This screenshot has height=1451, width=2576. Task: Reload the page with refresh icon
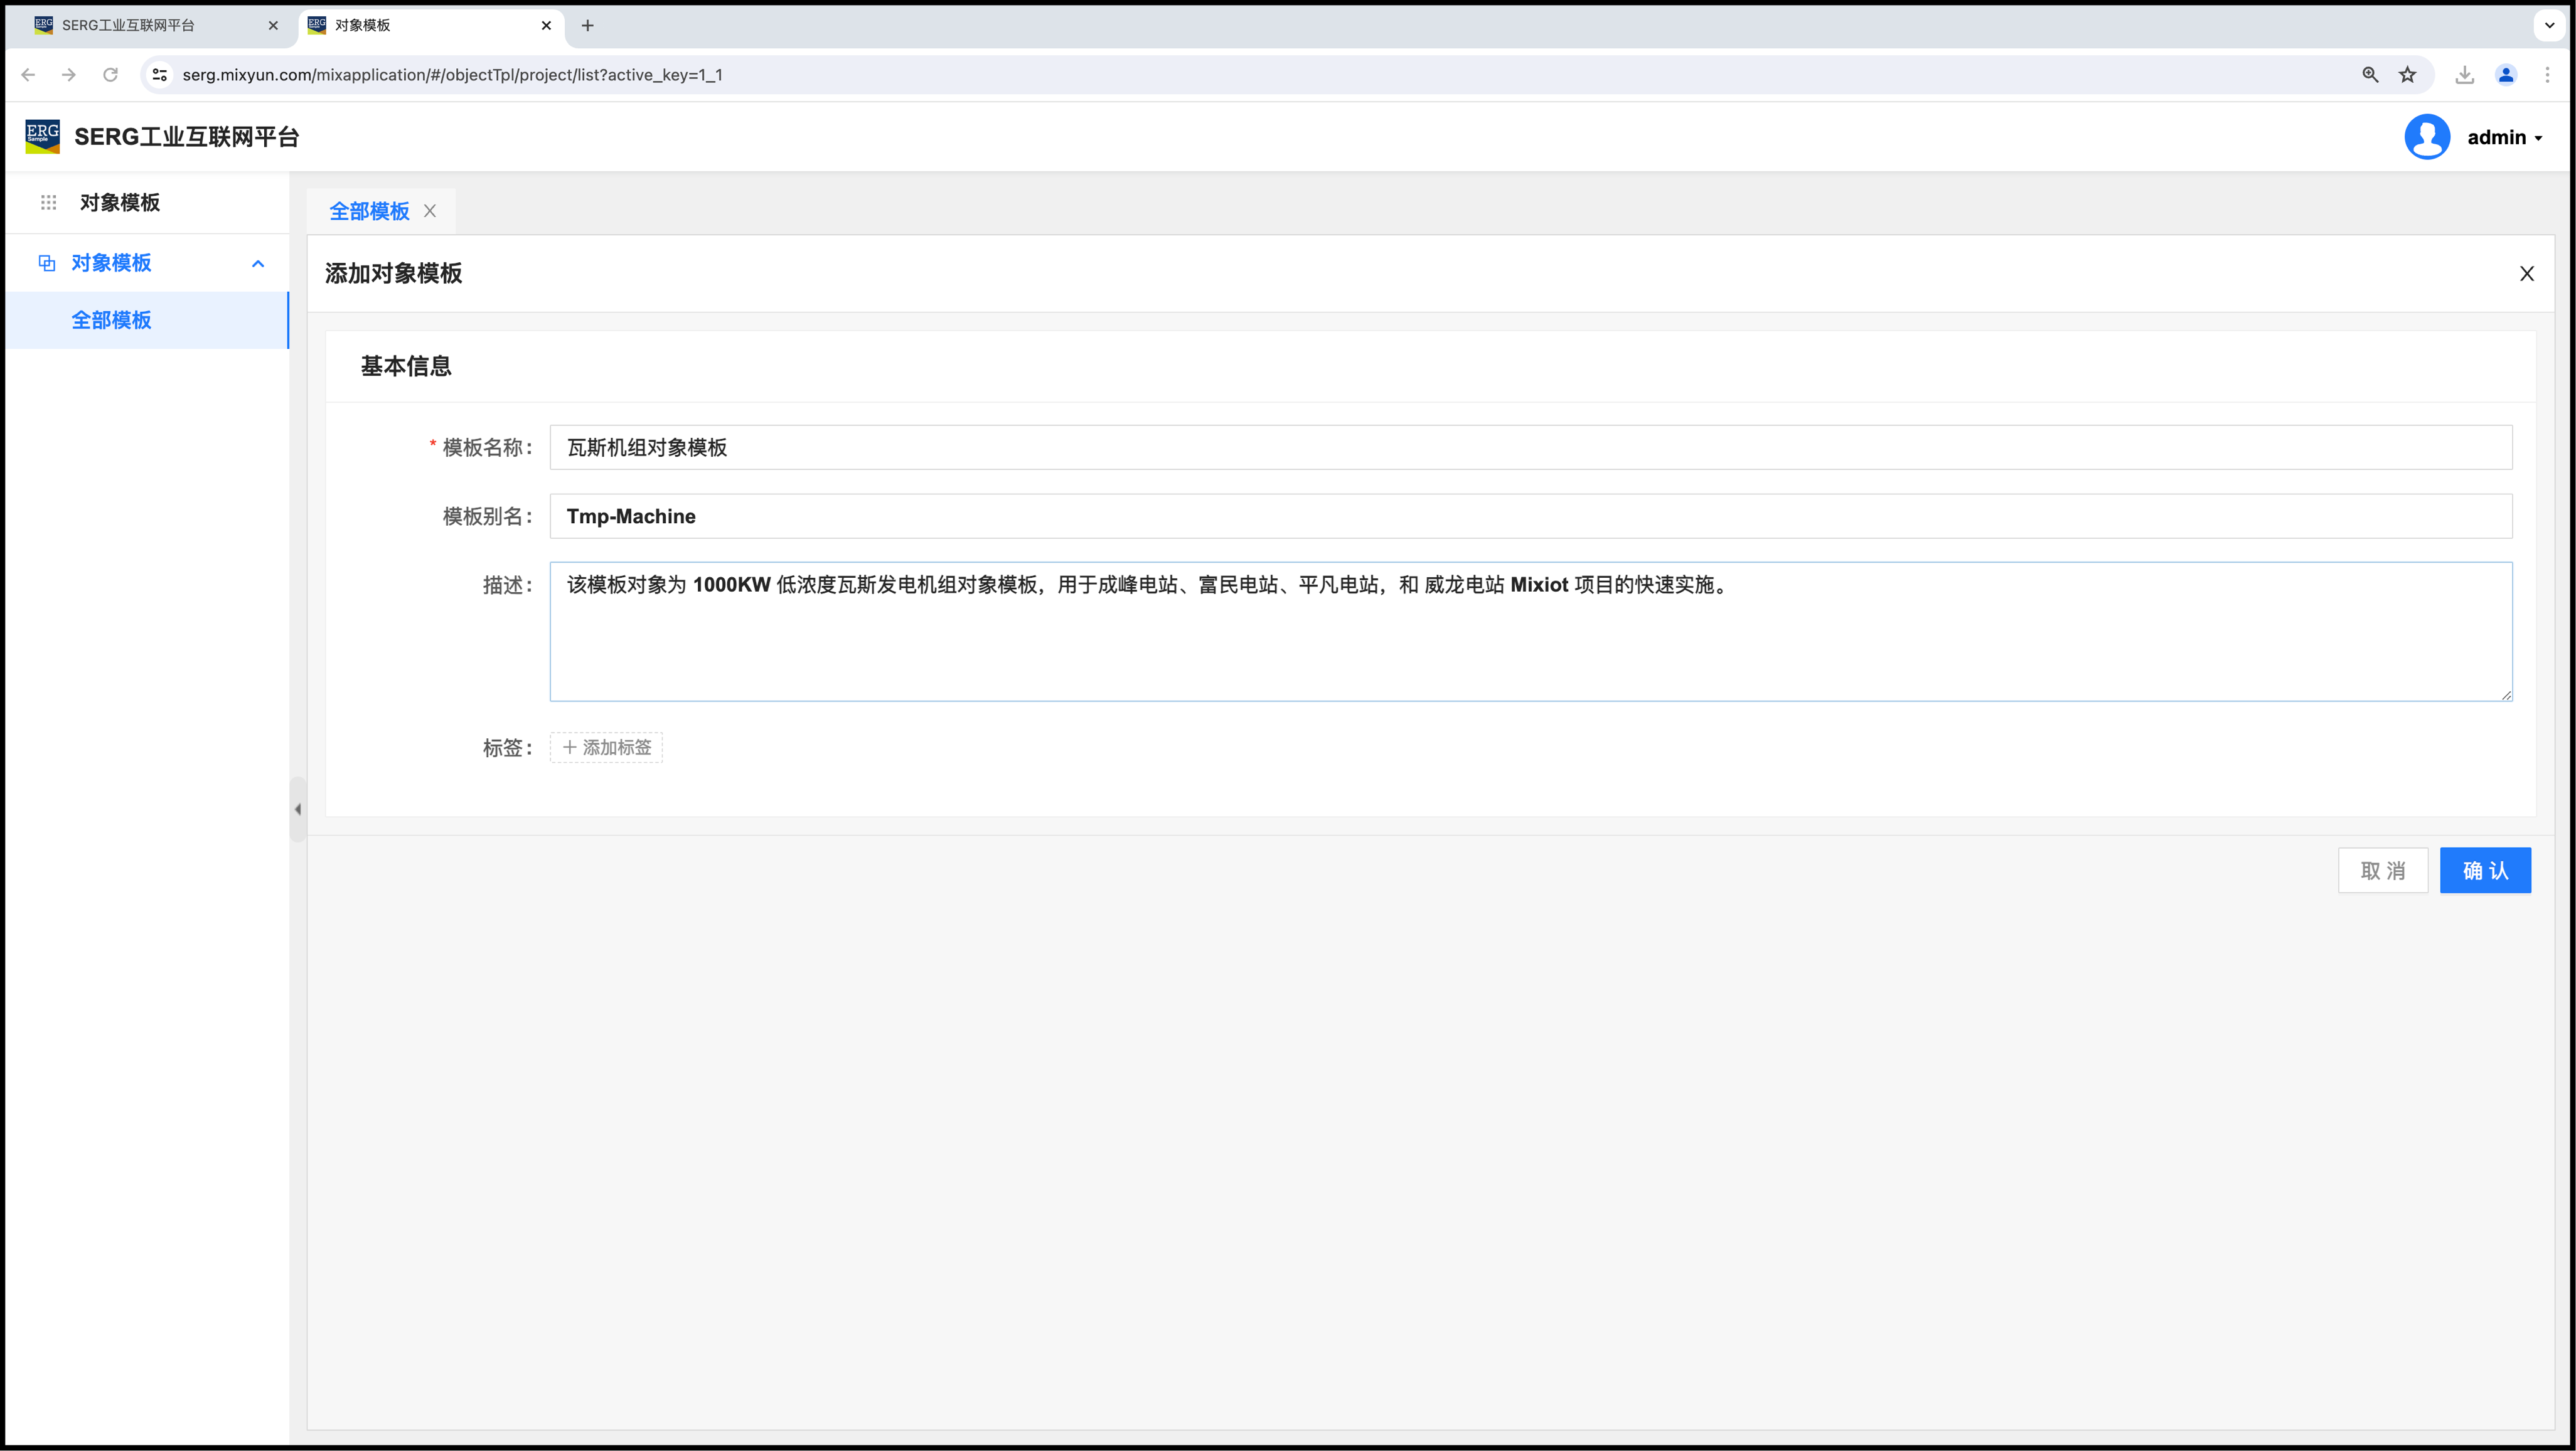click(111, 75)
